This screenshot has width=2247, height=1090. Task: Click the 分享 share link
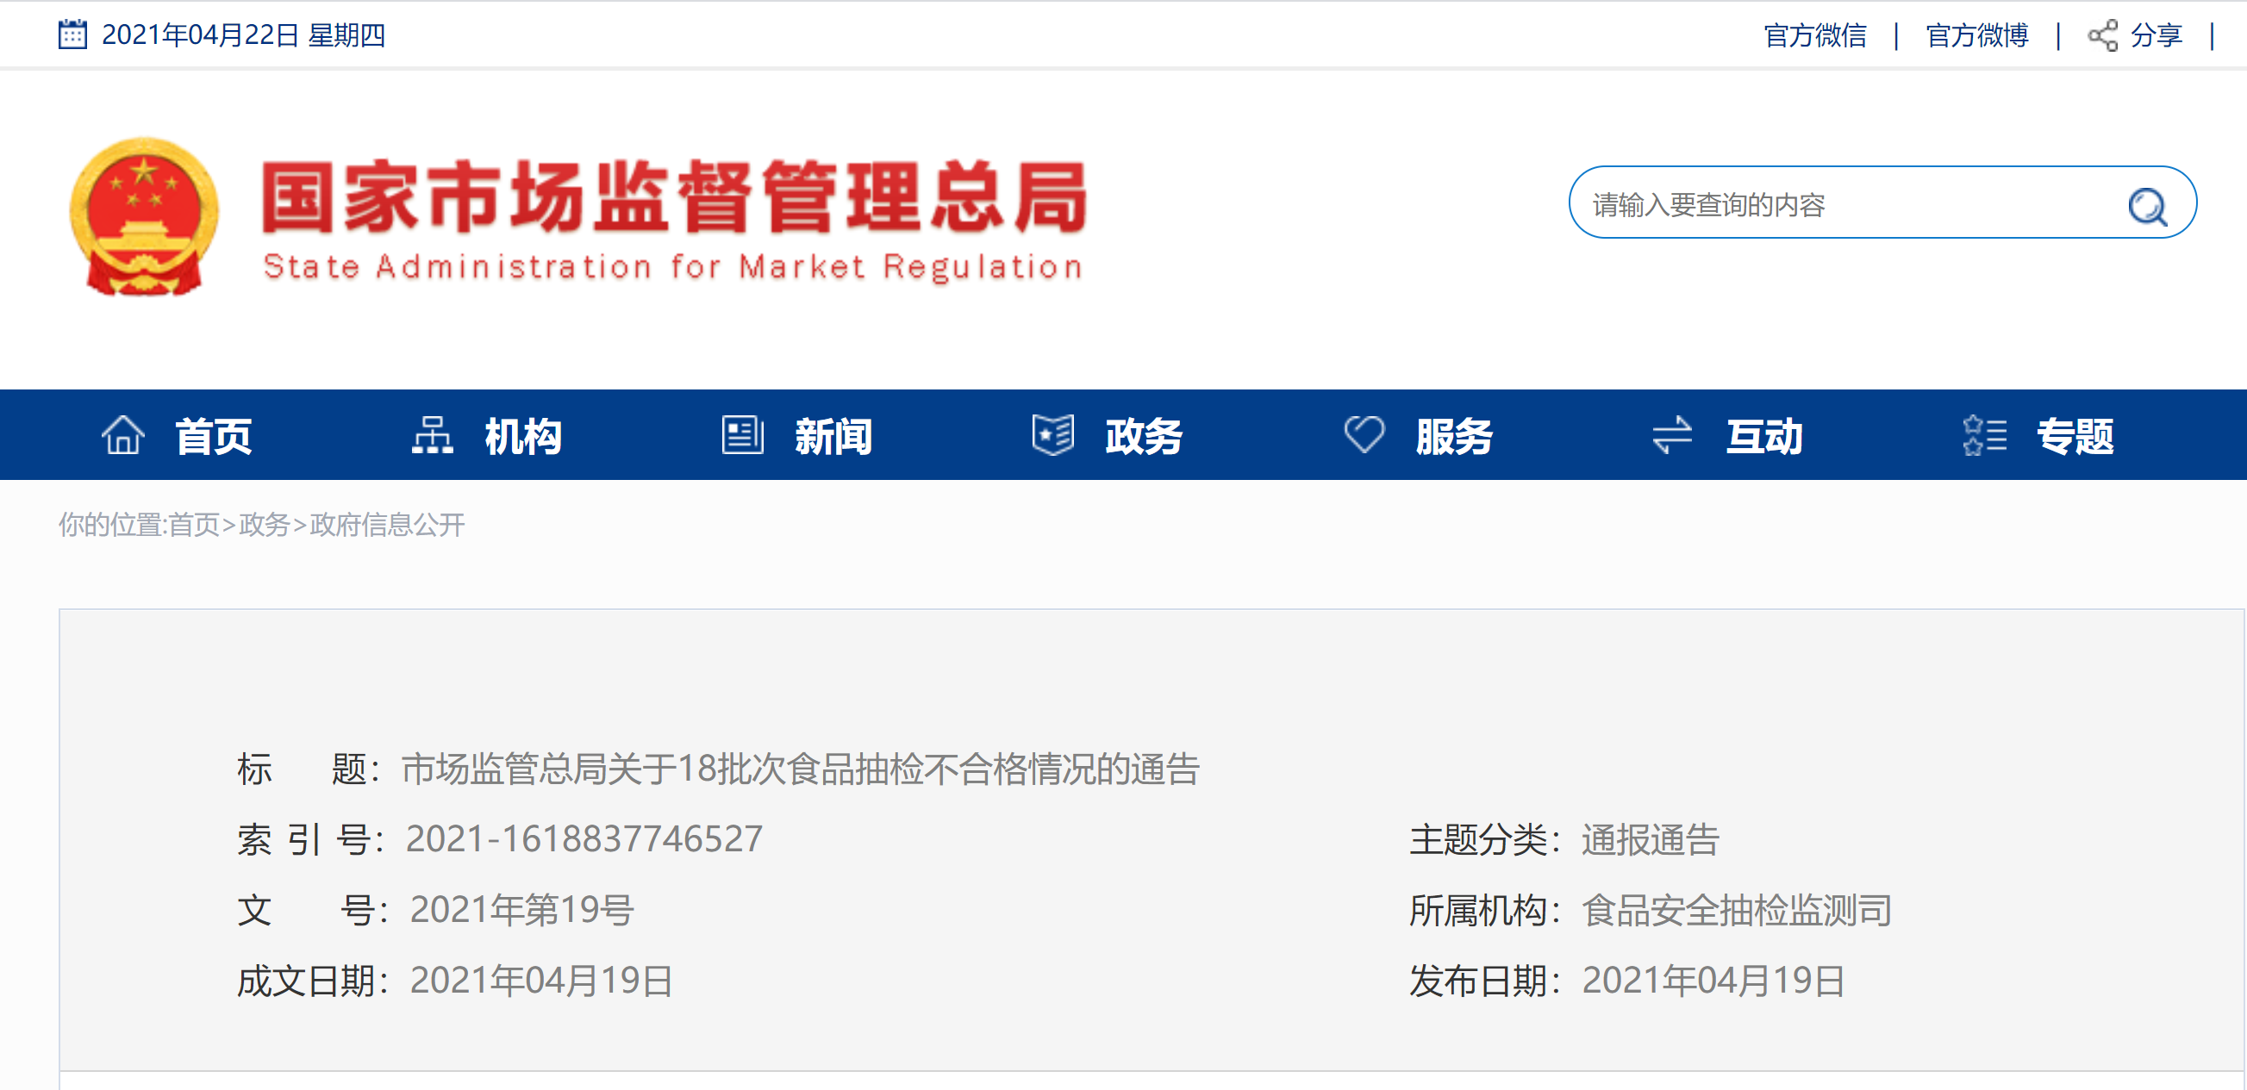point(2156,35)
